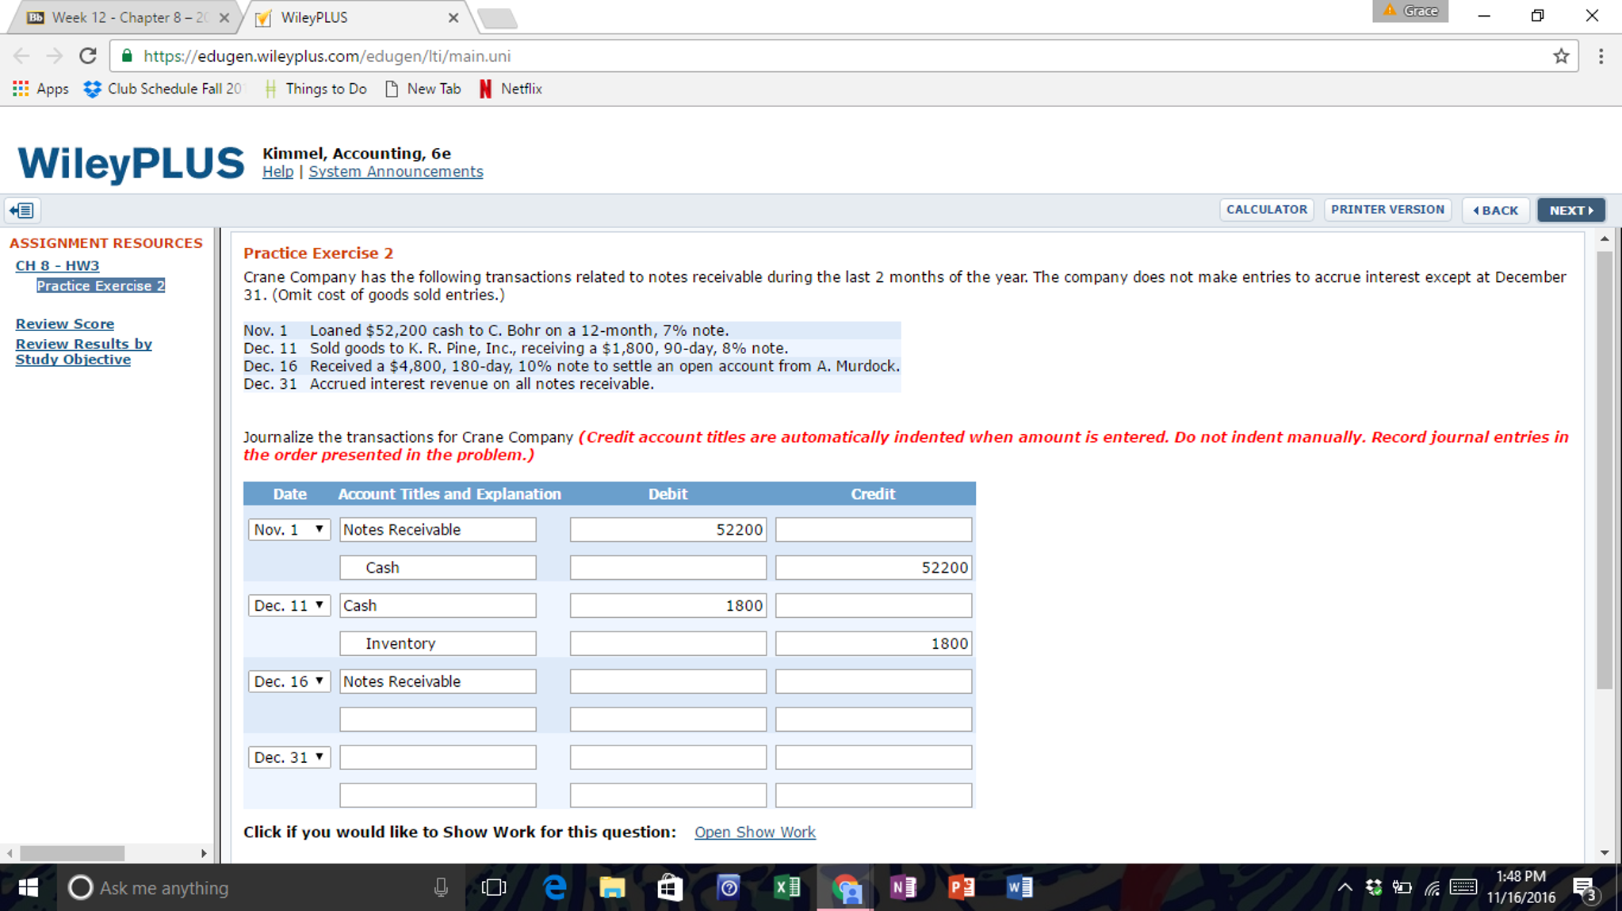Show hidden system tray icons

point(1345,887)
